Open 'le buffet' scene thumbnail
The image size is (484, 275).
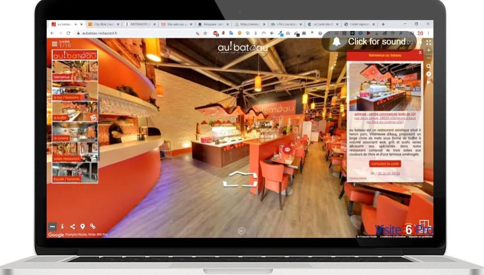pyautogui.click(x=75, y=112)
